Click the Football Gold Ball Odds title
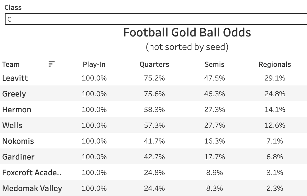The width and height of the screenshot is (307, 196). [187, 32]
